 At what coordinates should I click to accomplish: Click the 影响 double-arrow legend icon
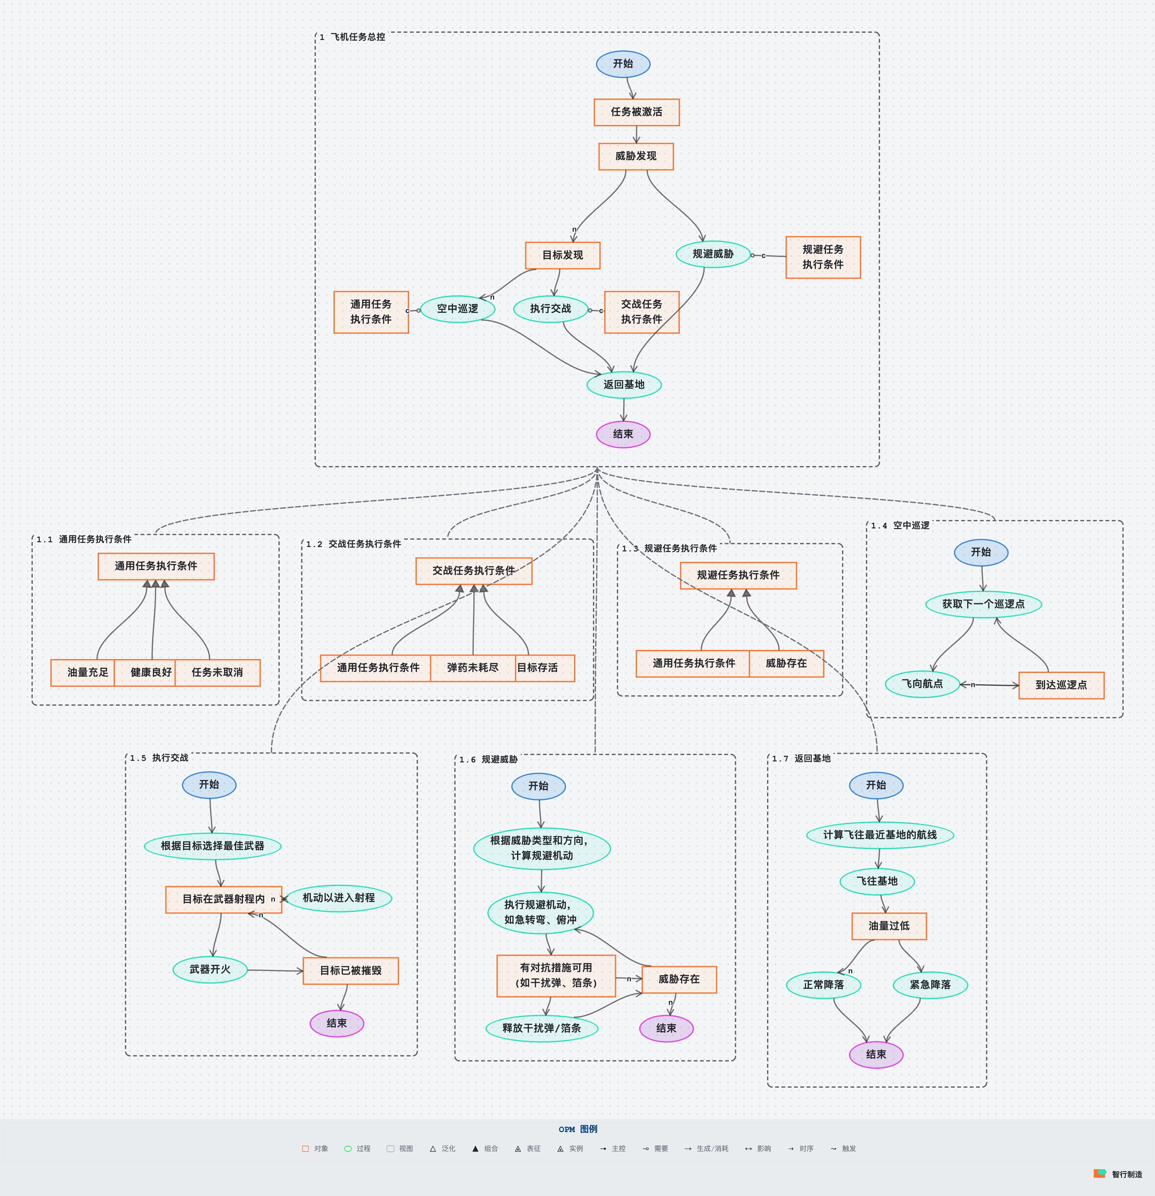[x=748, y=1148]
